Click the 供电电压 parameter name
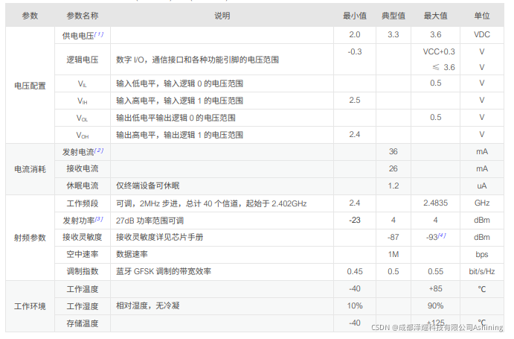Image resolution: width=514 pixels, height=339 pixels. 78,36
